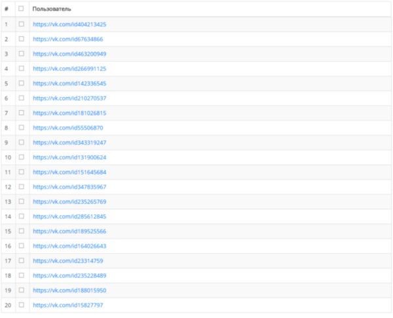Open link https://vk.com/id151645684

tap(69, 172)
